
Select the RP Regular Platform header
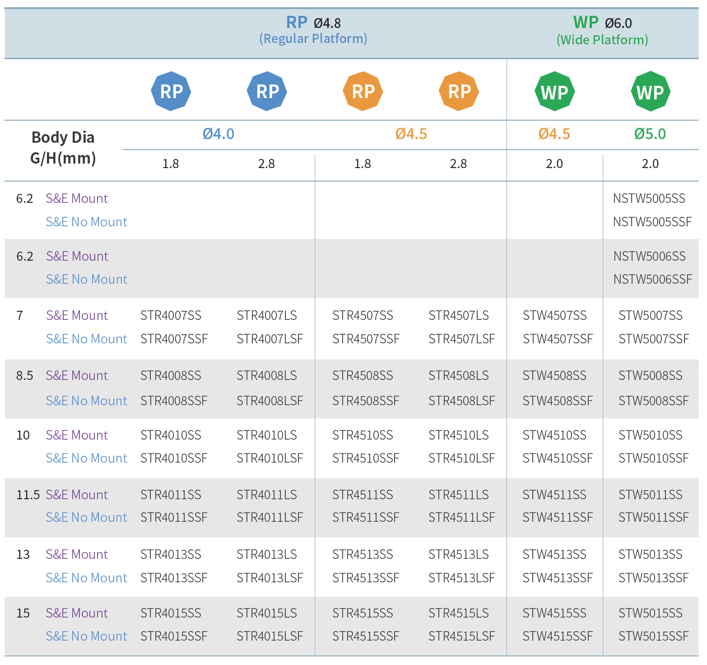click(313, 30)
